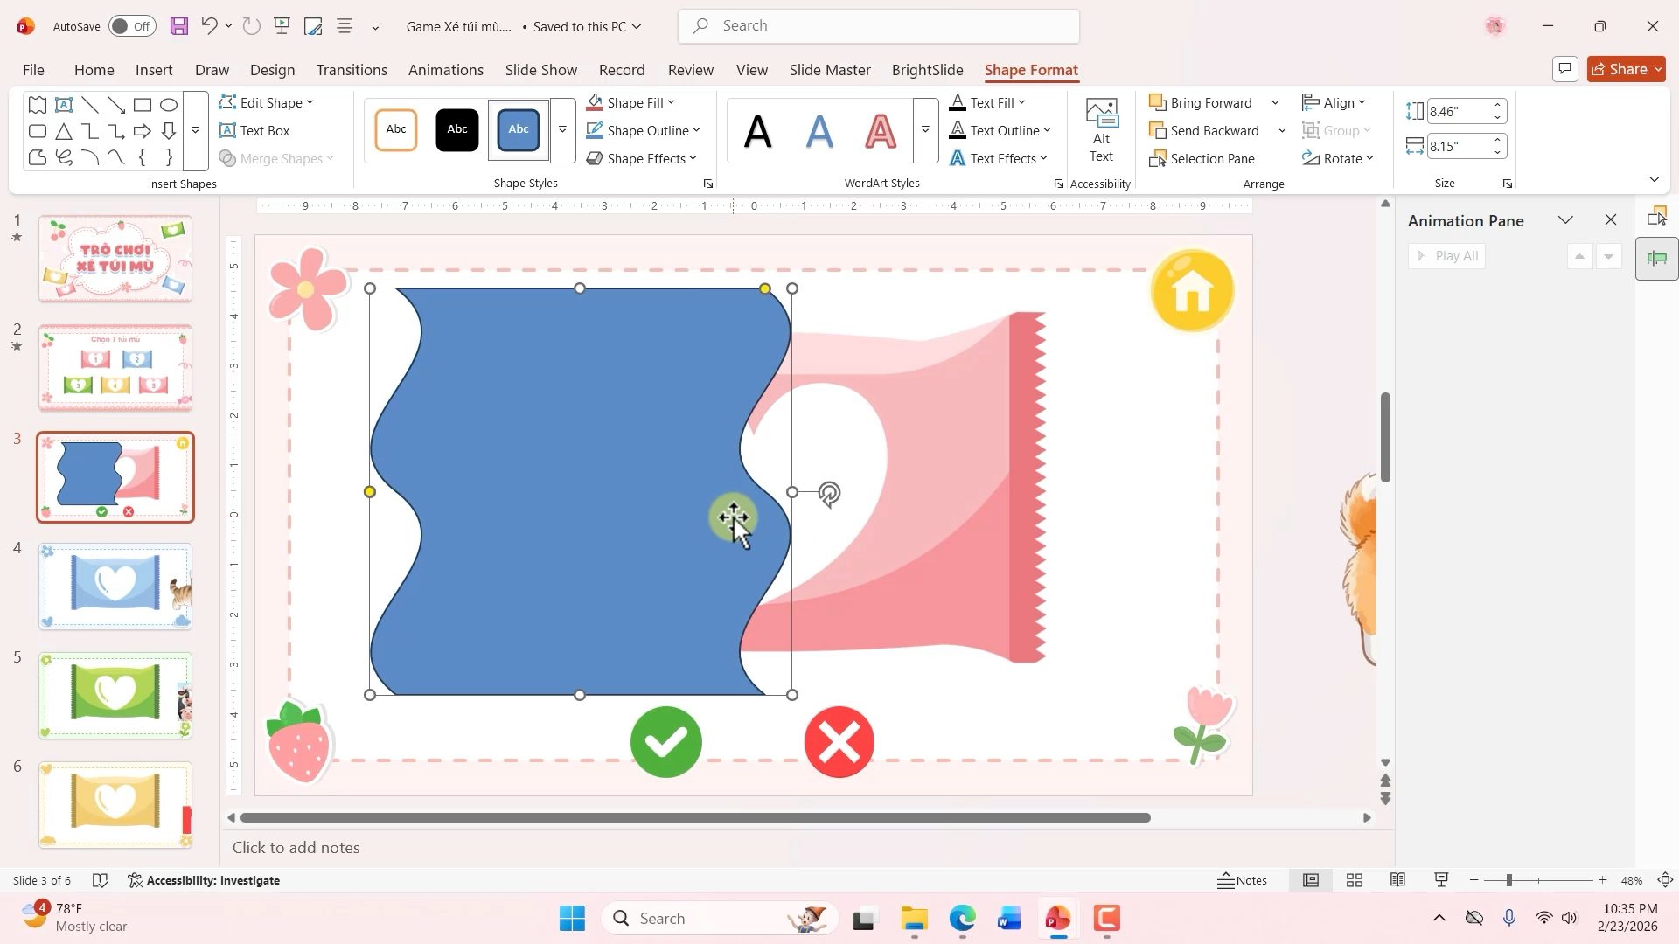Select the Down Arrow block shape
1679x944 pixels.
pyautogui.click(x=168, y=131)
